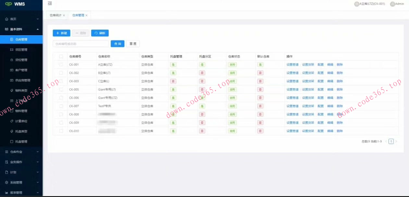Collapse the sidebar with the hamburger icon
The image size is (409, 197).
[50, 3]
